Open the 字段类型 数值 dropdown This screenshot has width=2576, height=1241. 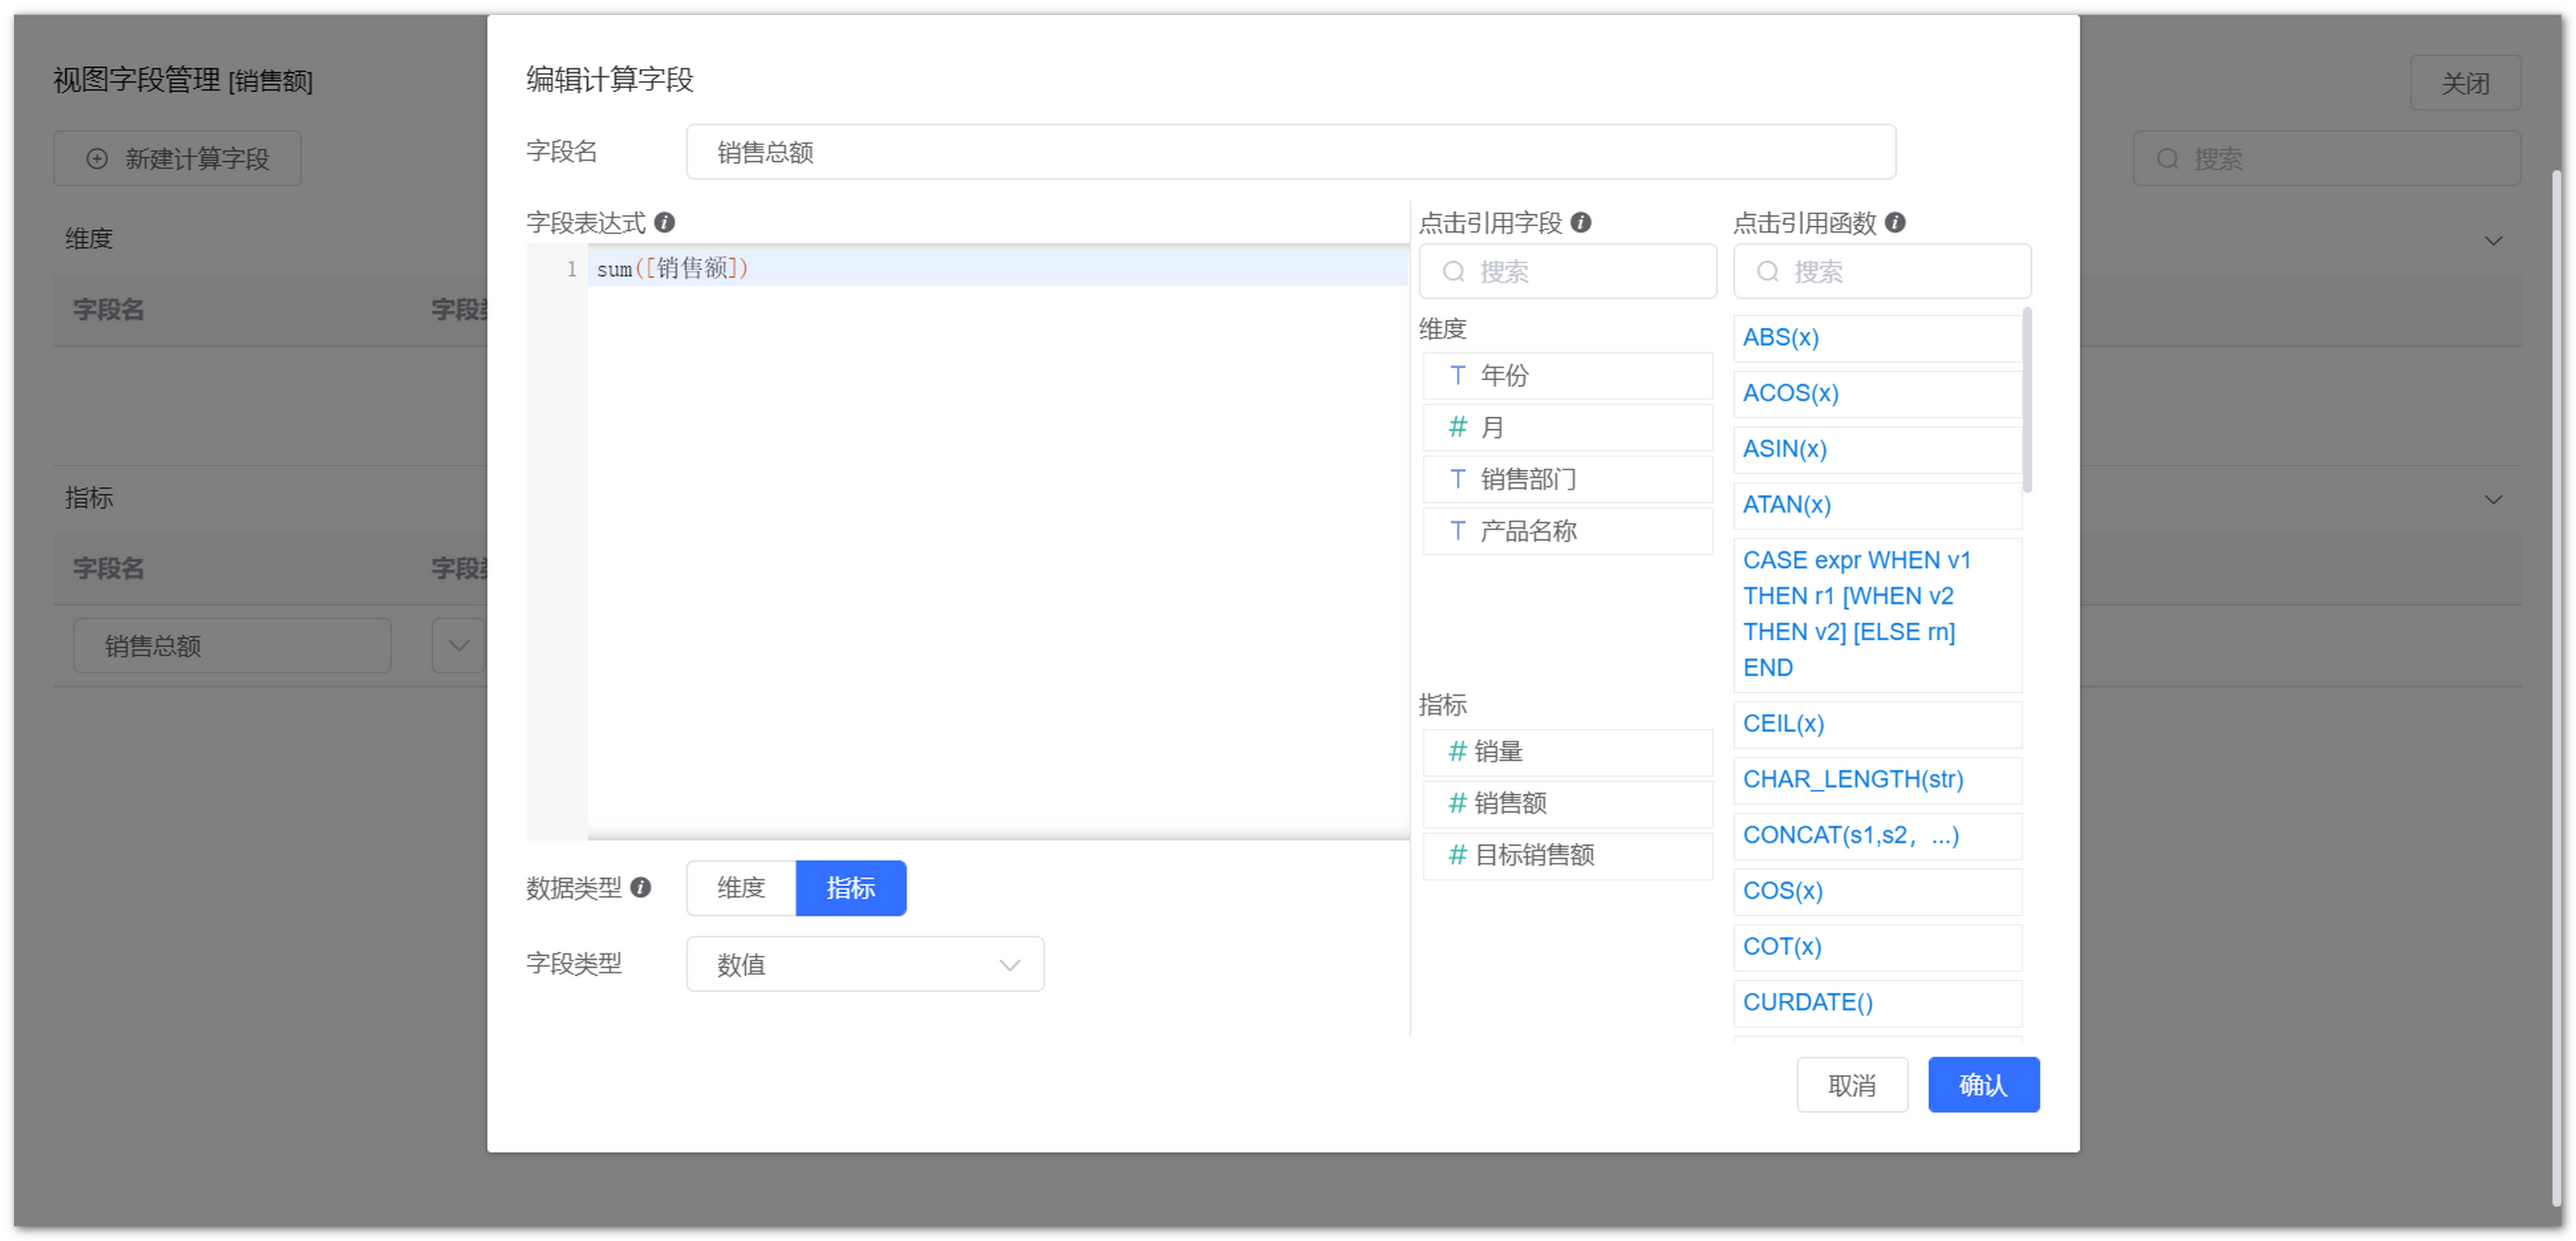pos(865,964)
